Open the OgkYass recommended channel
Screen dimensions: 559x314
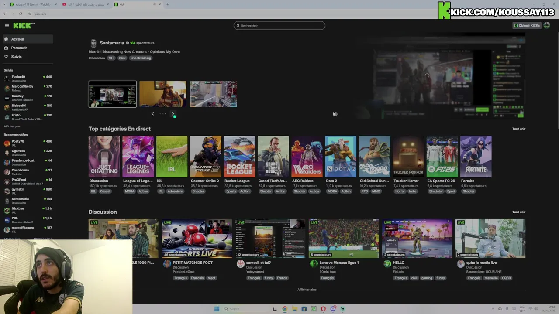(28, 153)
